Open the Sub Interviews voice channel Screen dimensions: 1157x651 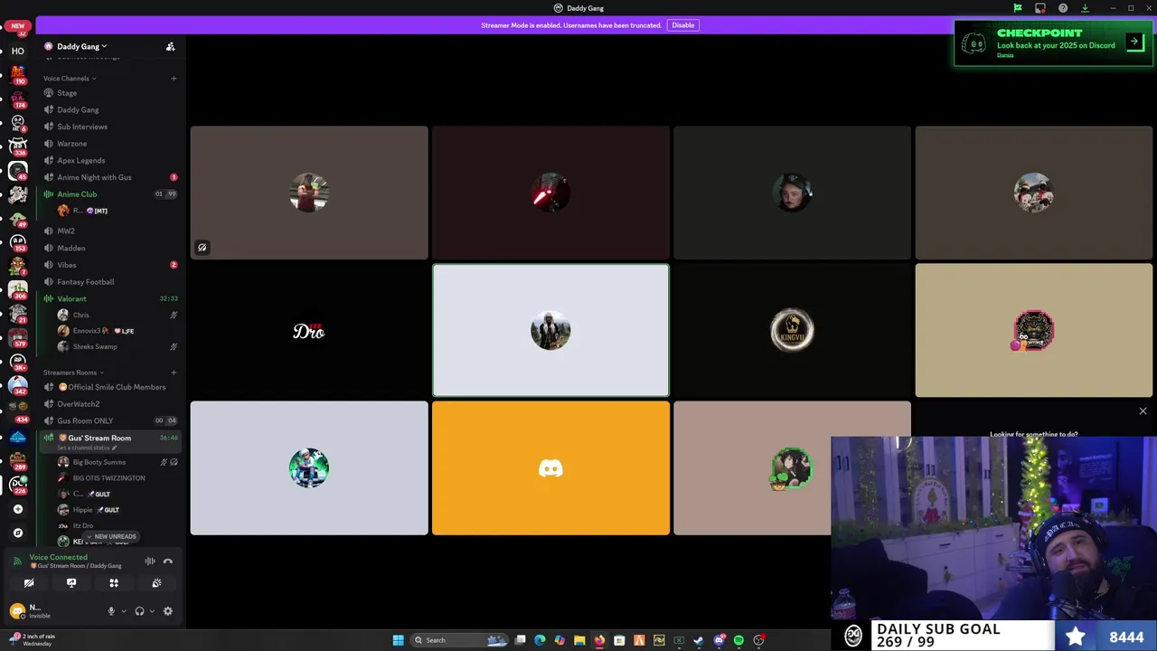tap(110, 127)
